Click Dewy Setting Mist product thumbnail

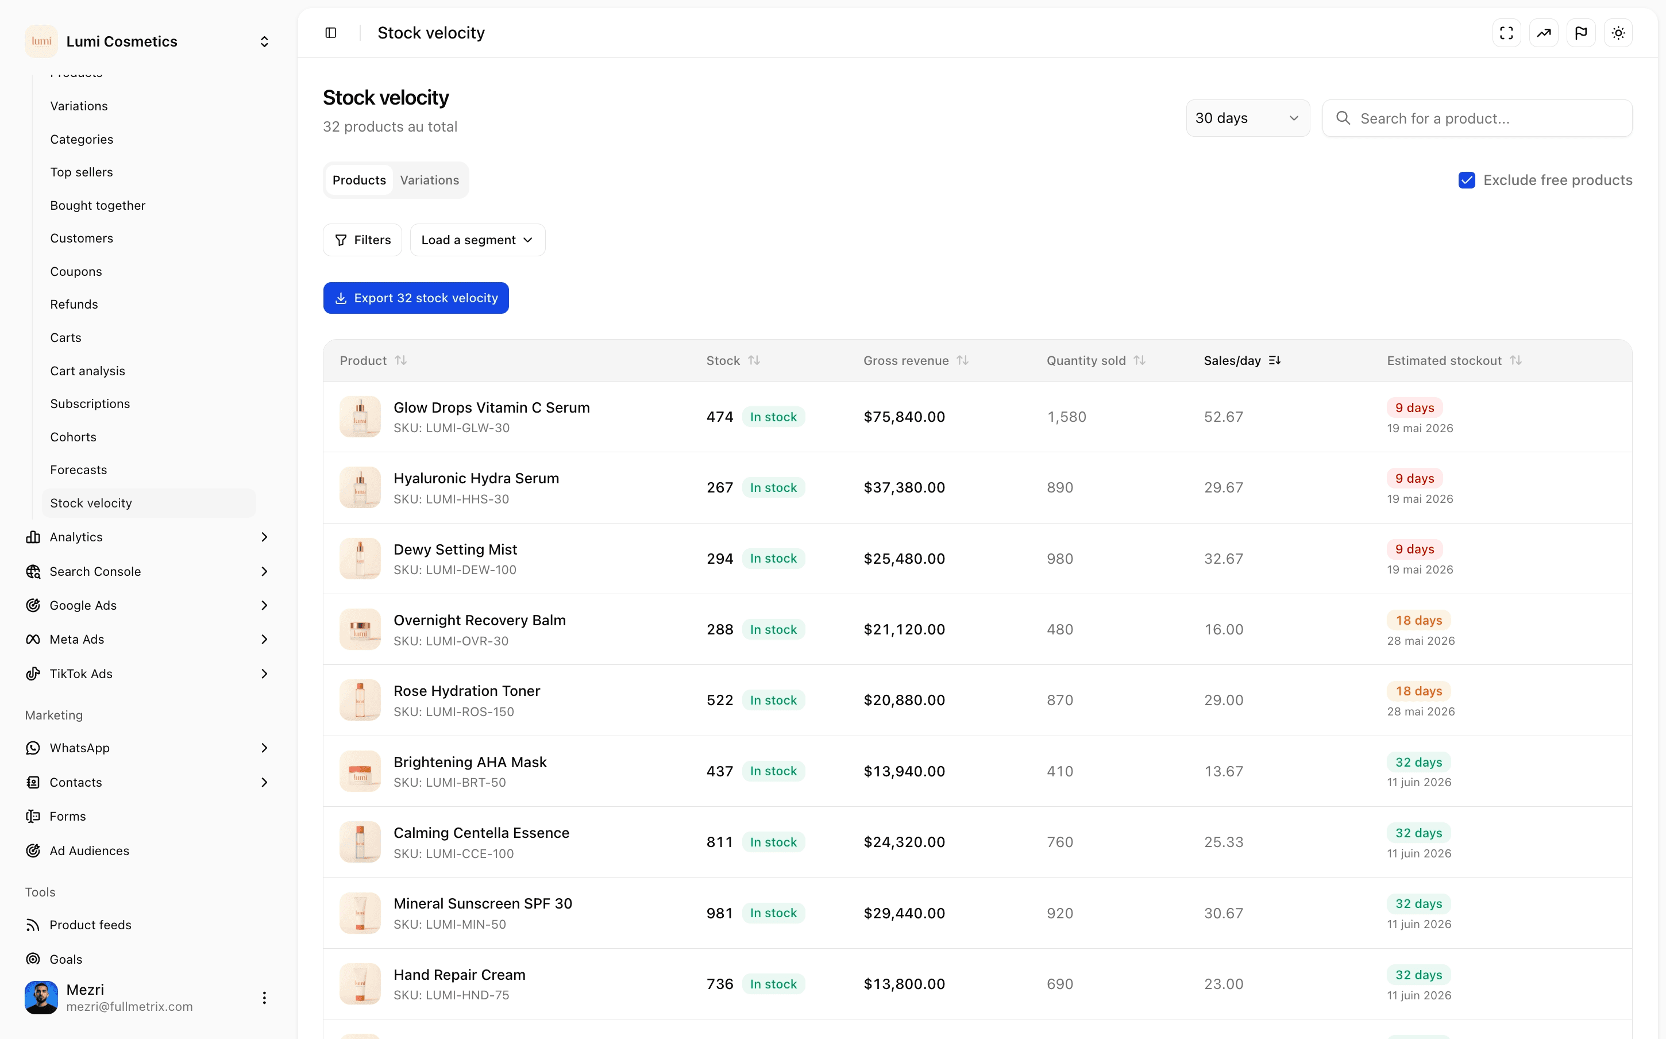(360, 559)
